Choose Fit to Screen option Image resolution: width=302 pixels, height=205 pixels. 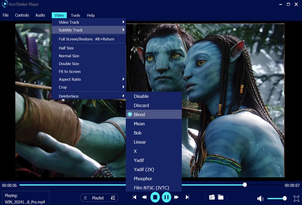coord(89,71)
